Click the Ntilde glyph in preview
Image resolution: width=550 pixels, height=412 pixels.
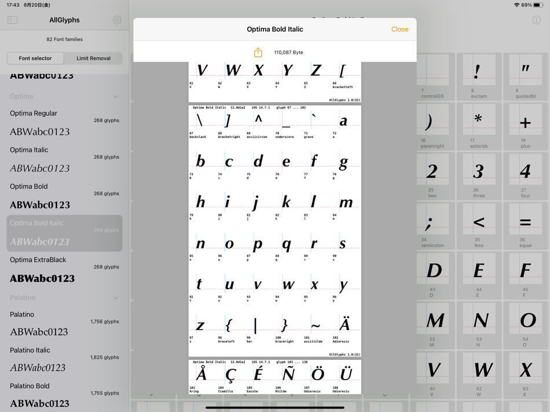click(x=288, y=373)
